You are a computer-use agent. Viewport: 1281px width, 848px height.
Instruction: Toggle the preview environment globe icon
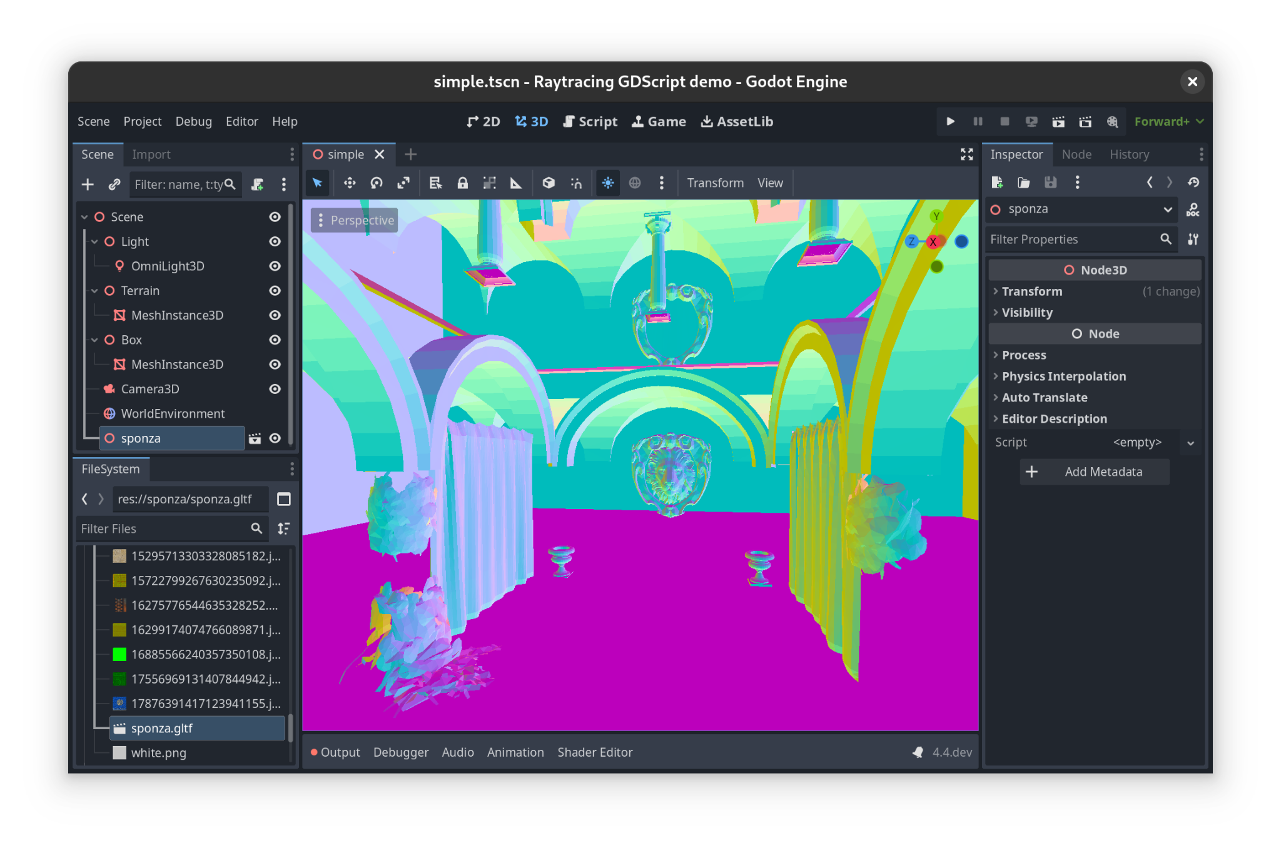point(635,183)
